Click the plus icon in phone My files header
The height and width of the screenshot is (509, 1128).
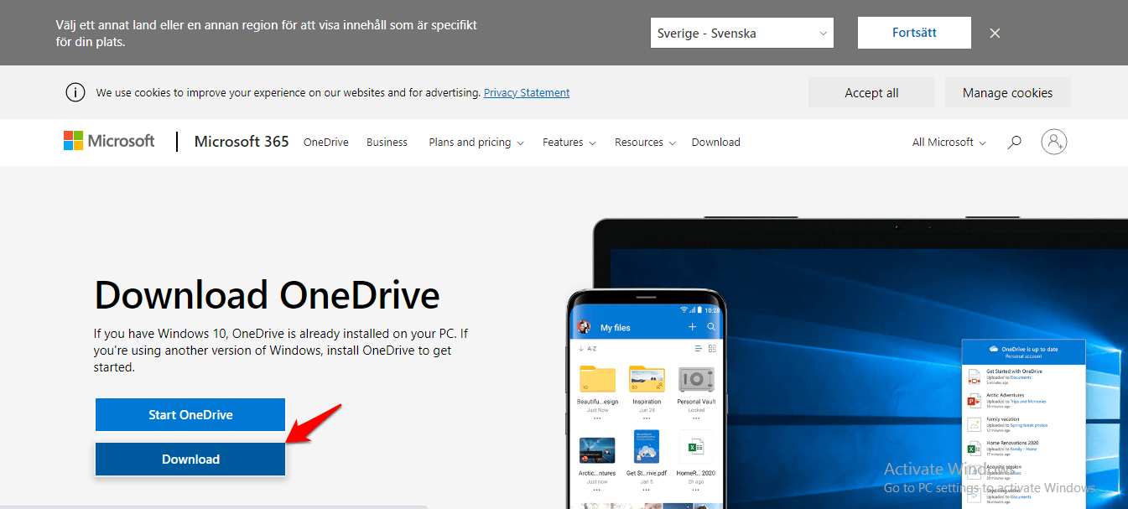[x=692, y=327]
